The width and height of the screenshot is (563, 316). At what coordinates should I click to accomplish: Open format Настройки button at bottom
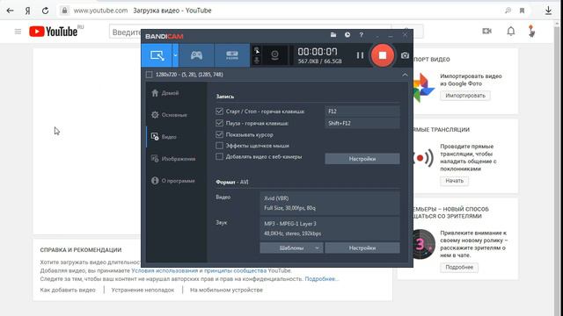(362, 248)
